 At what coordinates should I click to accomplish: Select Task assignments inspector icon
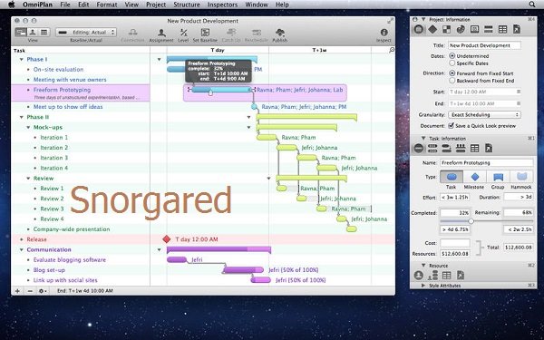[461, 149]
